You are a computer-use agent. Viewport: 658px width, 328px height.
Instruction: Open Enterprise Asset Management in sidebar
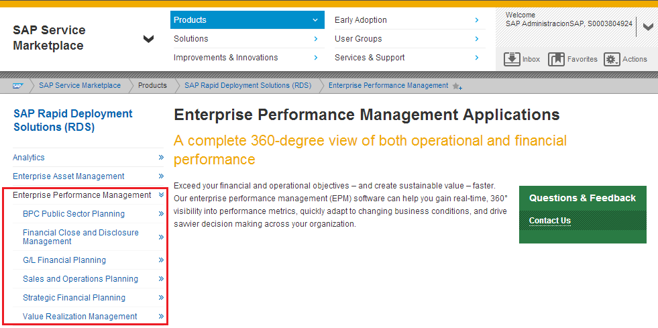coord(68,176)
